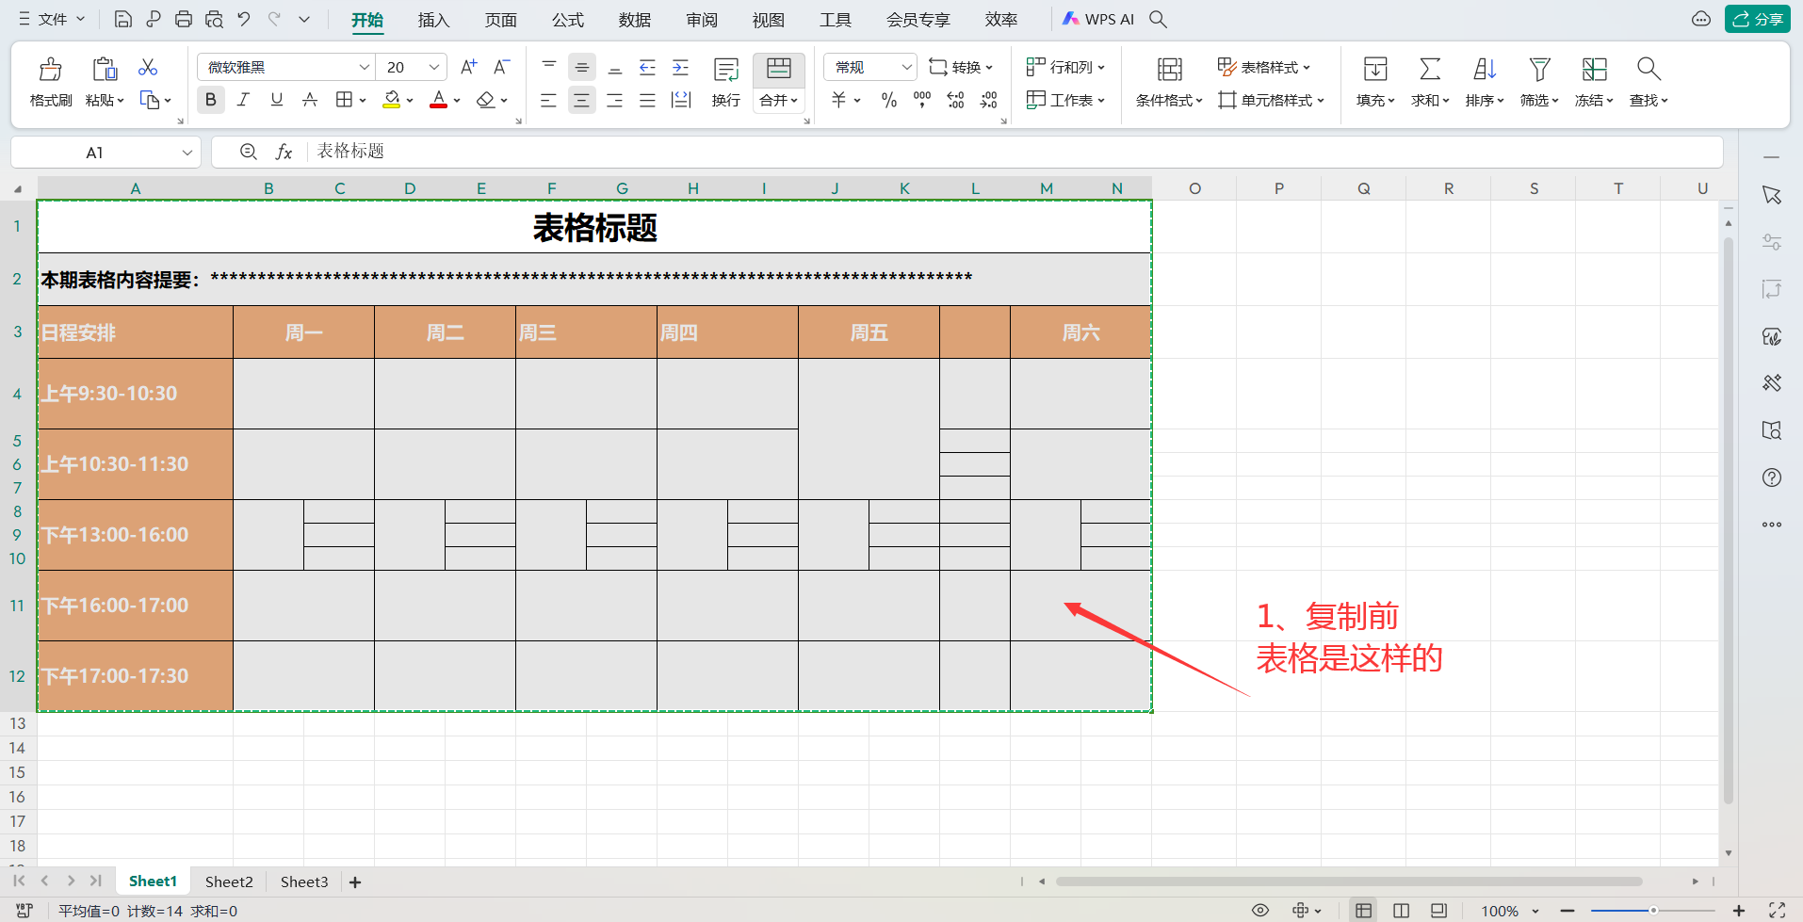Toggle Underline formatting button
The height and width of the screenshot is (922, 1803).
tap(277, 100)
